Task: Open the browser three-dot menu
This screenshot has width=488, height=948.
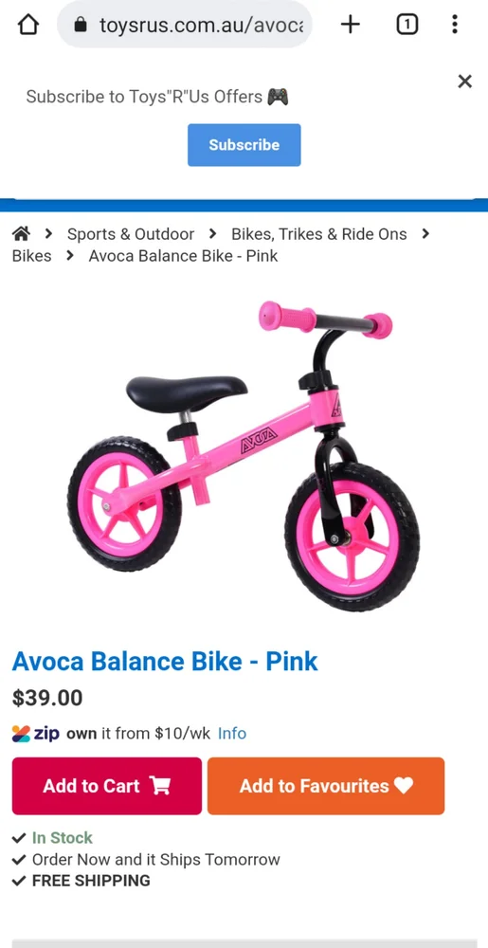Action: point(455,25)
